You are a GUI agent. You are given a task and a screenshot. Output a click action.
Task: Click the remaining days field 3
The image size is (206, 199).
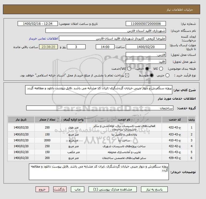pos(76,47)
